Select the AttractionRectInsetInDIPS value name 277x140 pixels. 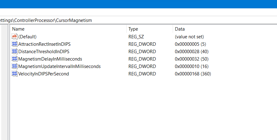[45, 44]
